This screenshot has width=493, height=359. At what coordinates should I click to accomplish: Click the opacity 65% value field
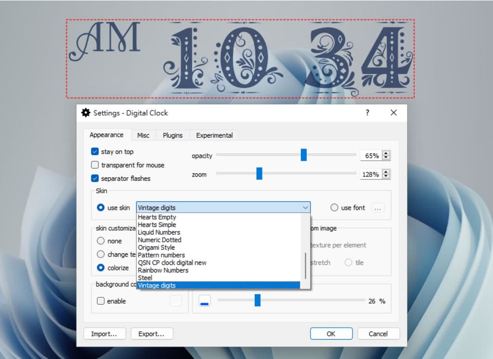click(x=371, y=155)
